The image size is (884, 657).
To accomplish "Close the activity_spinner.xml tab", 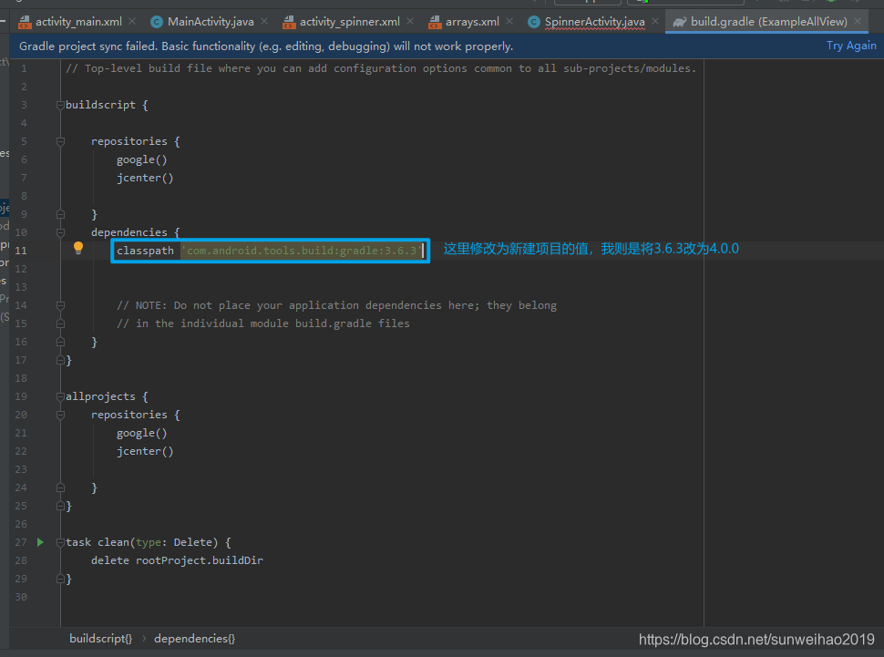I will click(410, 22).
